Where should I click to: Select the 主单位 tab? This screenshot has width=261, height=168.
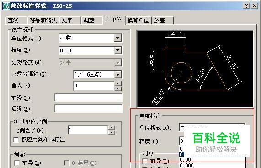click(x=114, y=20)
